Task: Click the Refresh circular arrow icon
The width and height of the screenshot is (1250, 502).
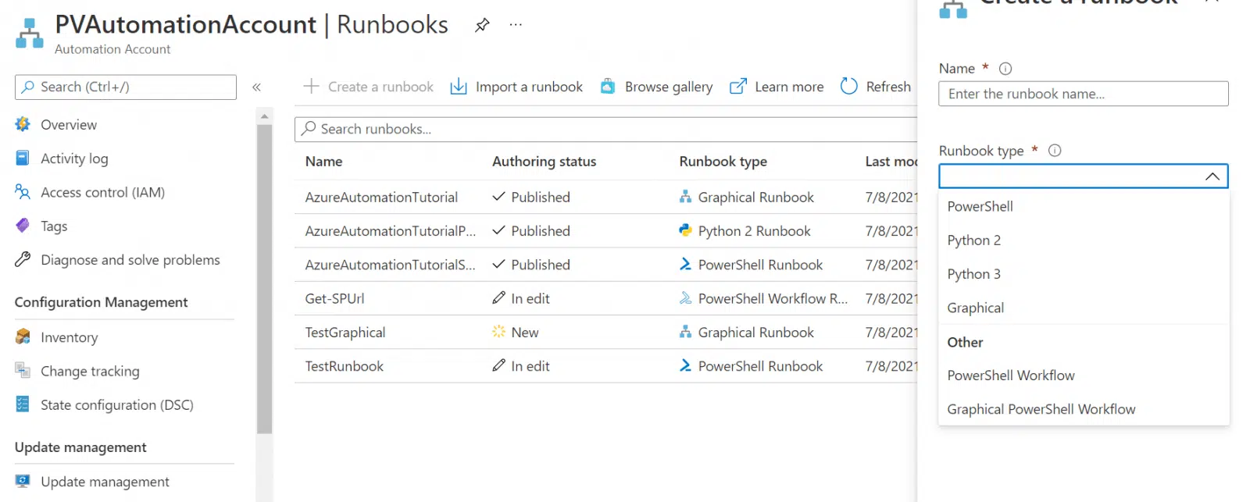Action: point(848,86)
